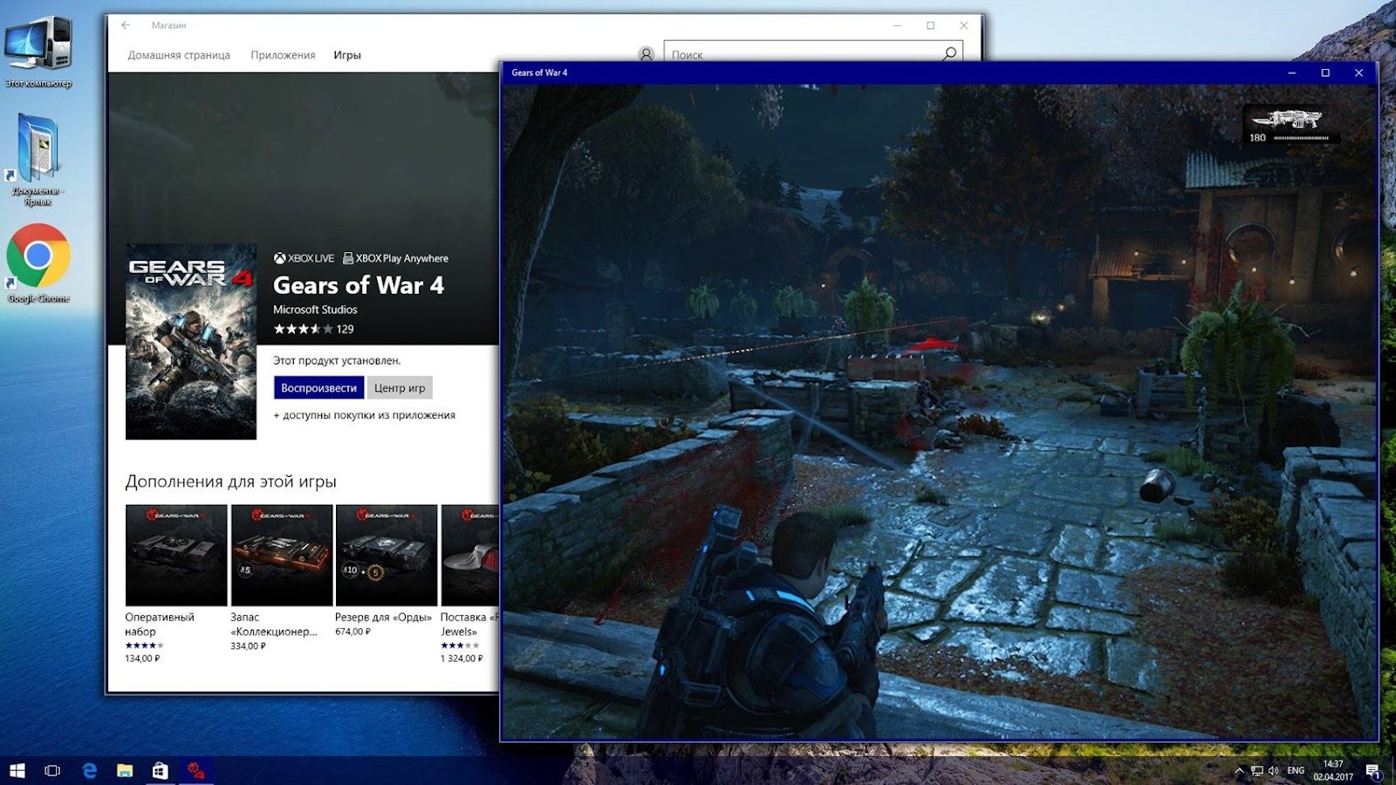Click the Xbox Play Anywhere badge
1396x785 pixels.
(395, 258)
